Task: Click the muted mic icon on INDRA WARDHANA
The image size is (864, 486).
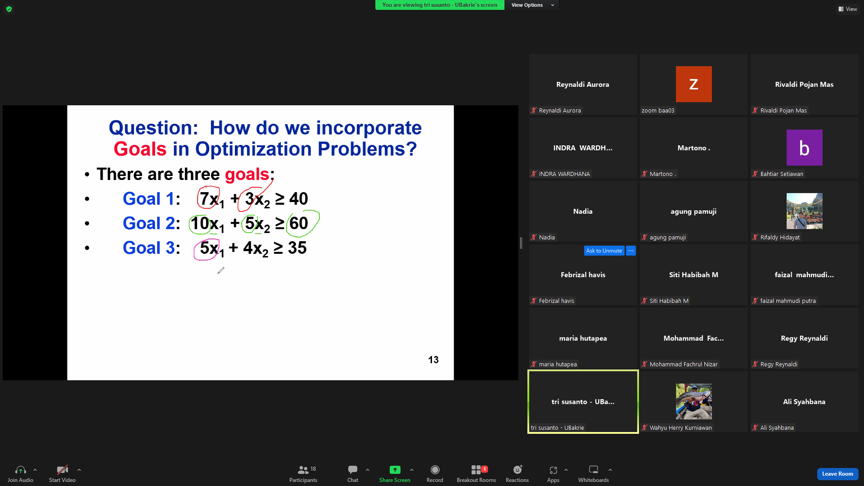Action: point(534,174)
